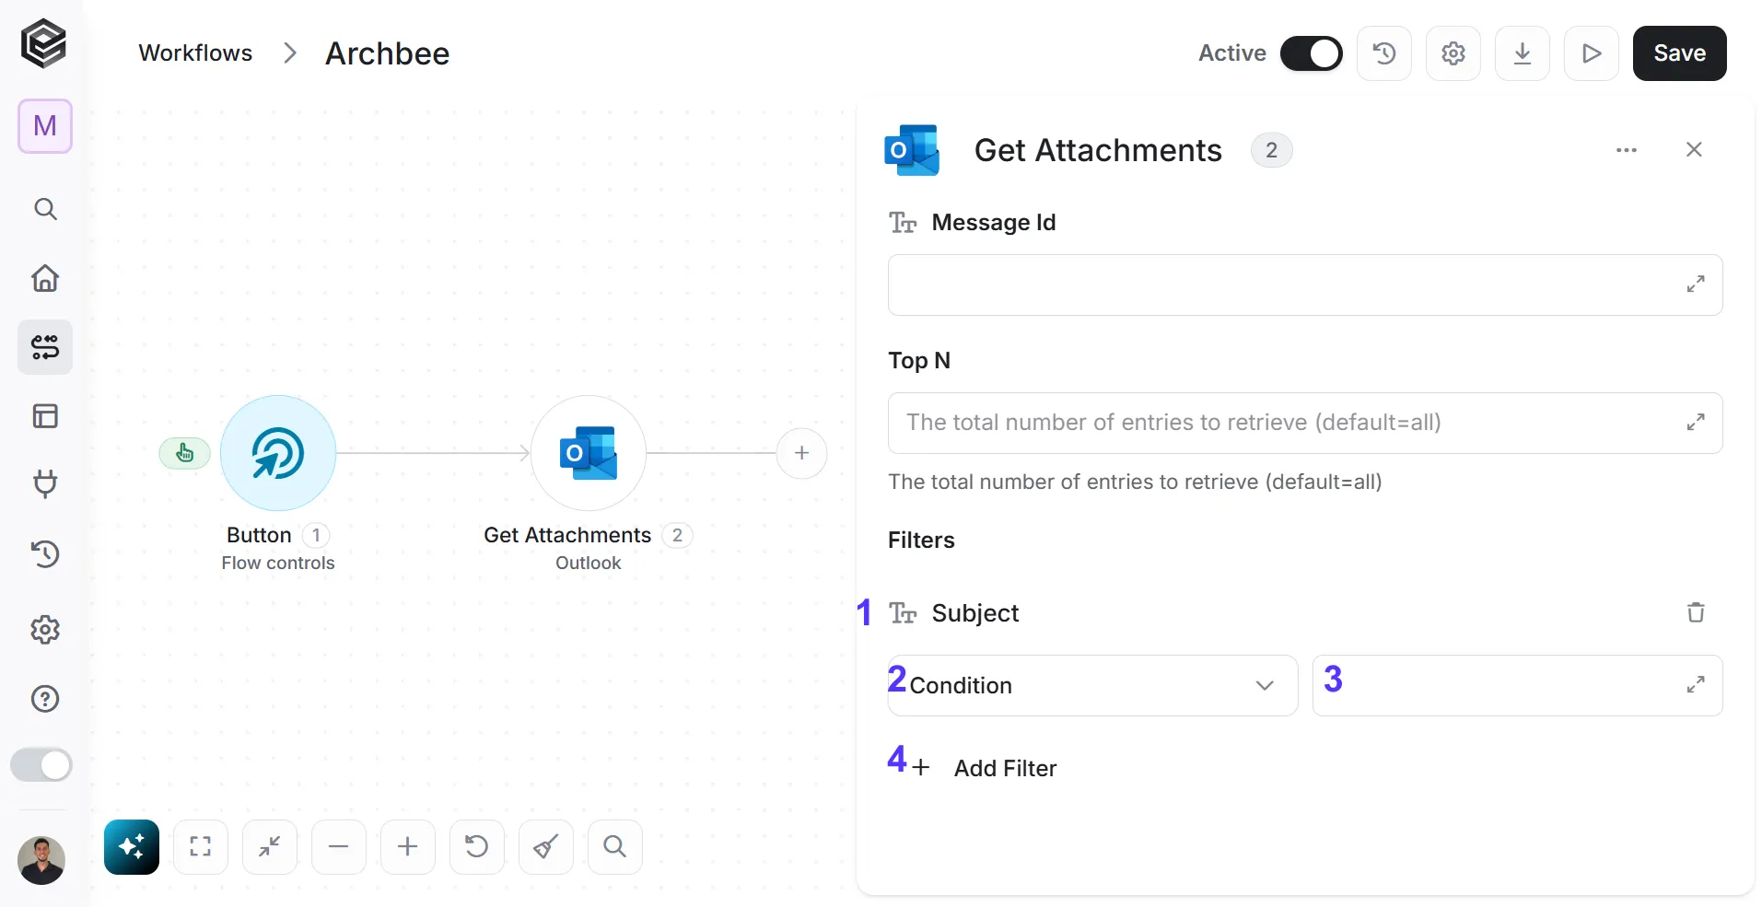This screenshot has height=907, width=1762.
Task: Toggle the sidebar theme switch
Action: [41, 765]
